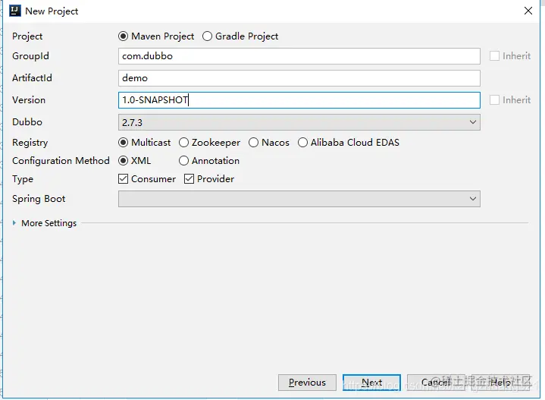Go back with Previous button
545x400 pixels.
[x=307, y=383]
